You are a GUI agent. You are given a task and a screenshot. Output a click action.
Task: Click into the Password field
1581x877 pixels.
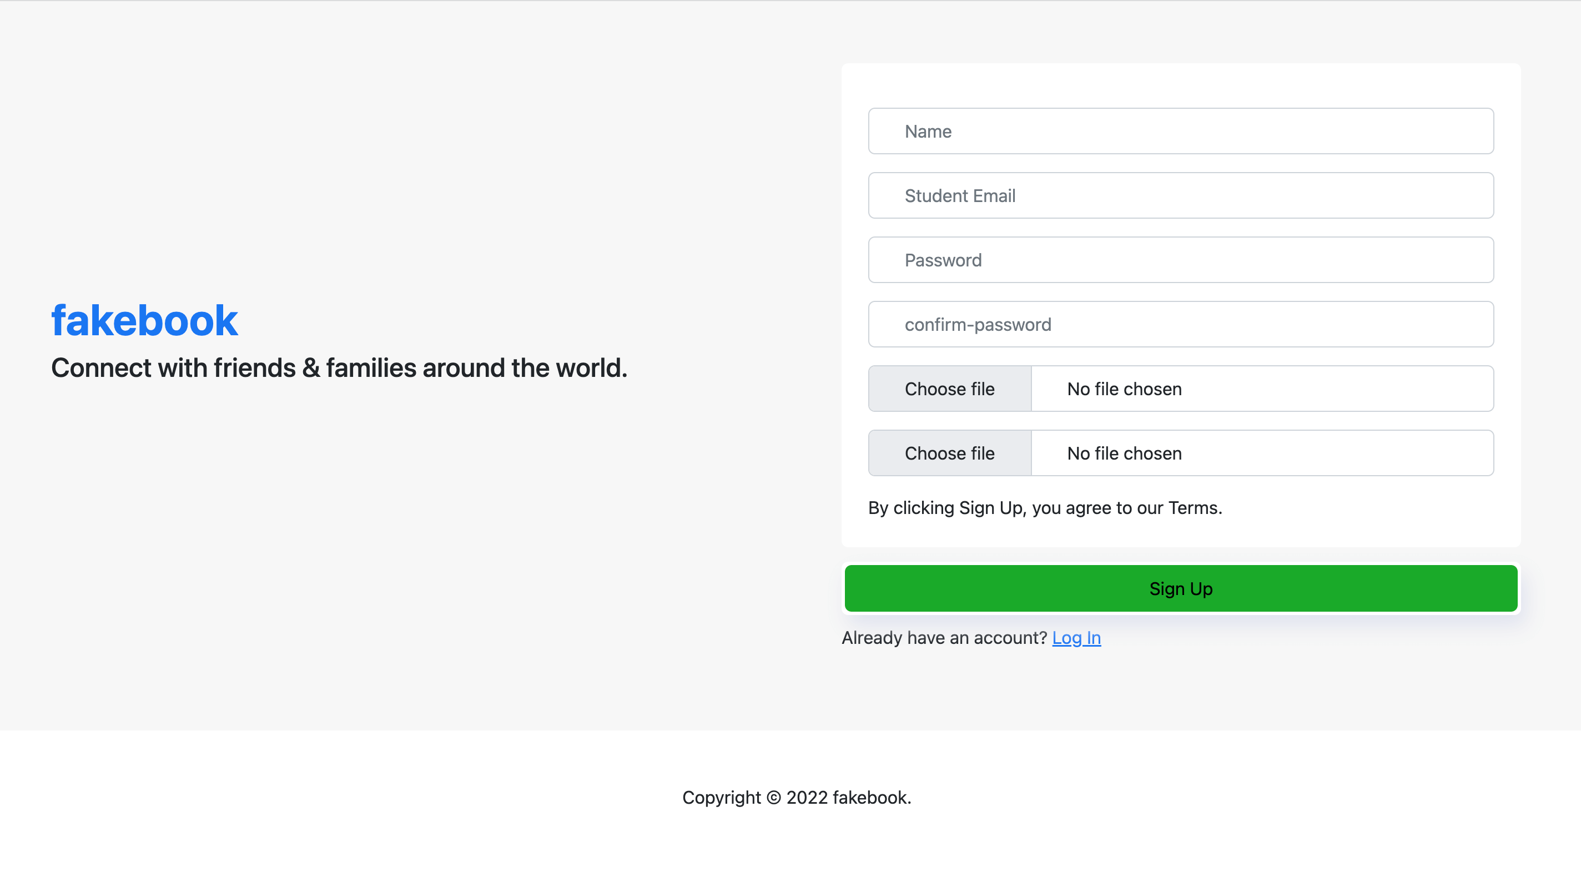click(x=1180, y=260)
